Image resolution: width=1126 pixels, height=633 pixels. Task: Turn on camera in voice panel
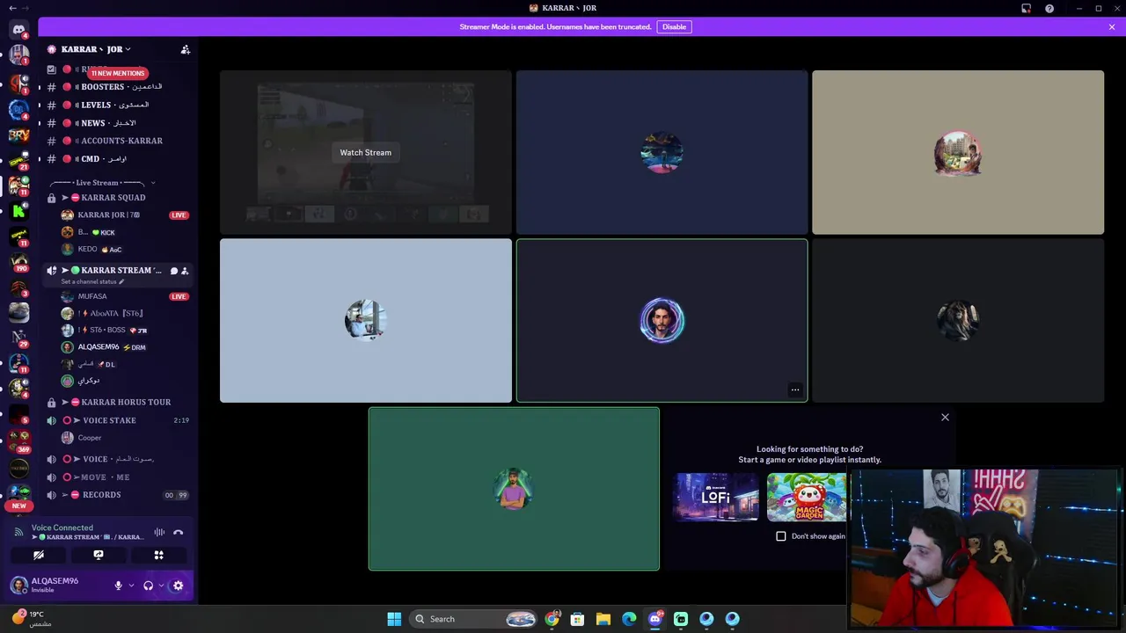click(39, 555)
